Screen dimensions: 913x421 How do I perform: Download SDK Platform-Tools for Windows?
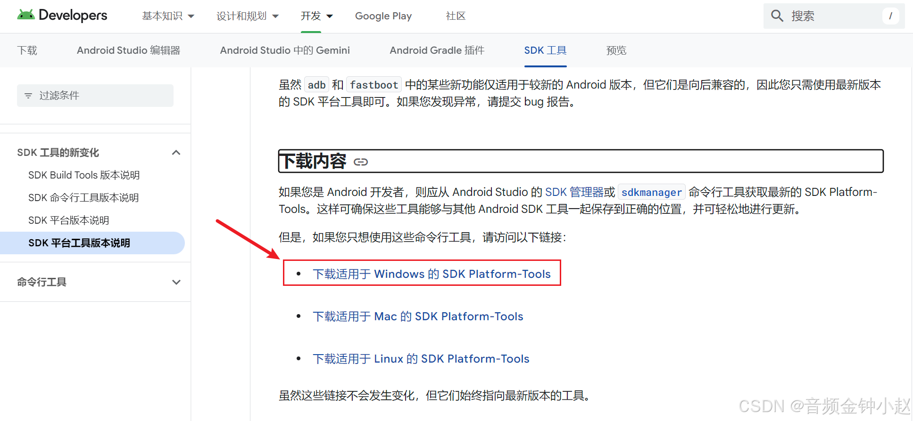(432, 274)
